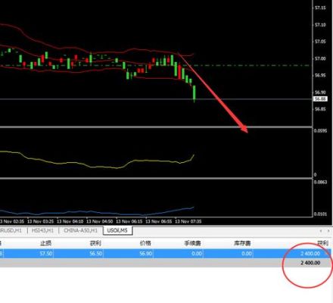Sort orders by the 止损 column header

click(46, 243)
